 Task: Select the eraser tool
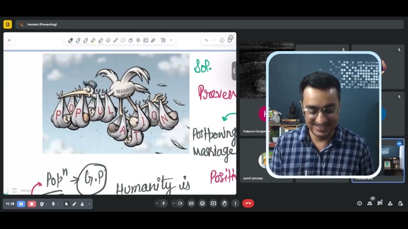tap(108, 40)
